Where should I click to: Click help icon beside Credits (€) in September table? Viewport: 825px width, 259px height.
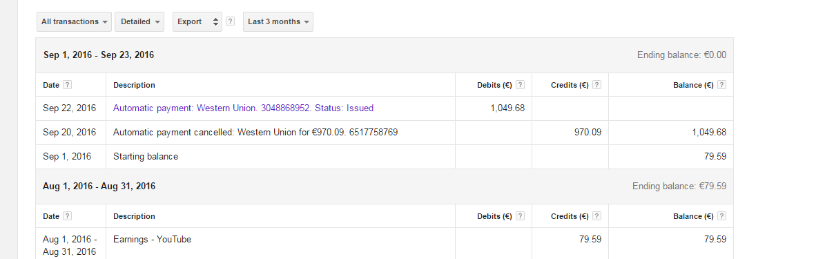(x=596, y=85)
